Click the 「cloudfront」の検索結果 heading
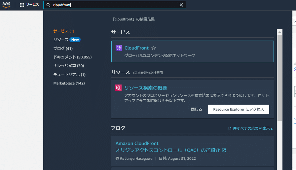Image resolution: width=296 pixels, height=170 pixels. (133, 19)
